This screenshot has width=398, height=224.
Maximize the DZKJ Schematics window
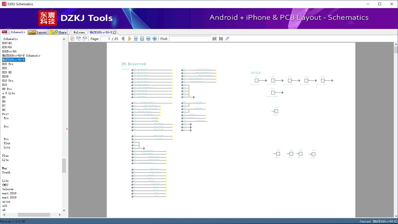point(380,4)
